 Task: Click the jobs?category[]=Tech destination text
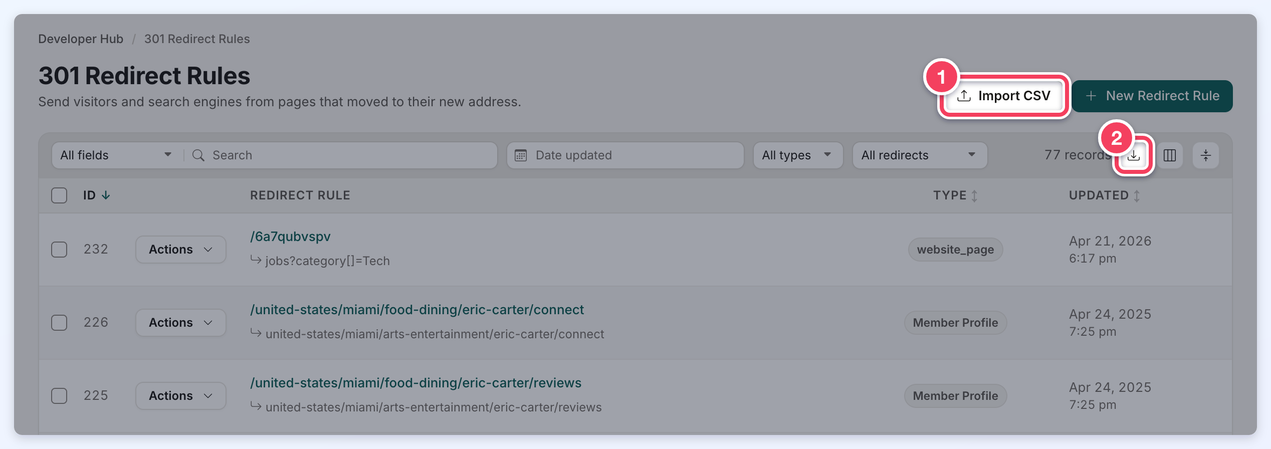(327, 261)
